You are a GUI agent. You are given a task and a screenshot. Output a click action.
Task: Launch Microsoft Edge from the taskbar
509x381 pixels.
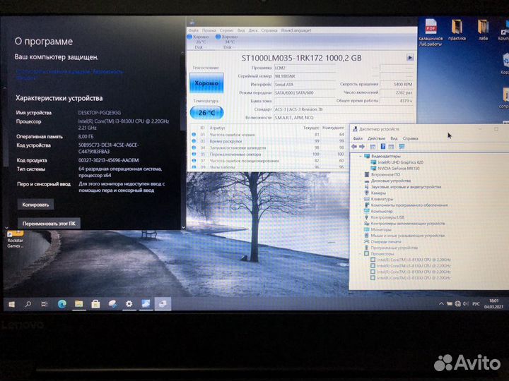click(x=62, y=304)
